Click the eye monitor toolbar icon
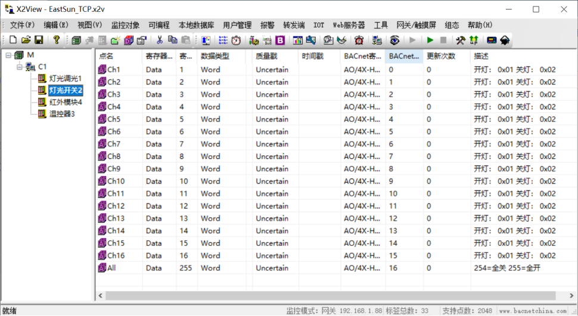Viewport: 578px width, 316px height. 395,40
